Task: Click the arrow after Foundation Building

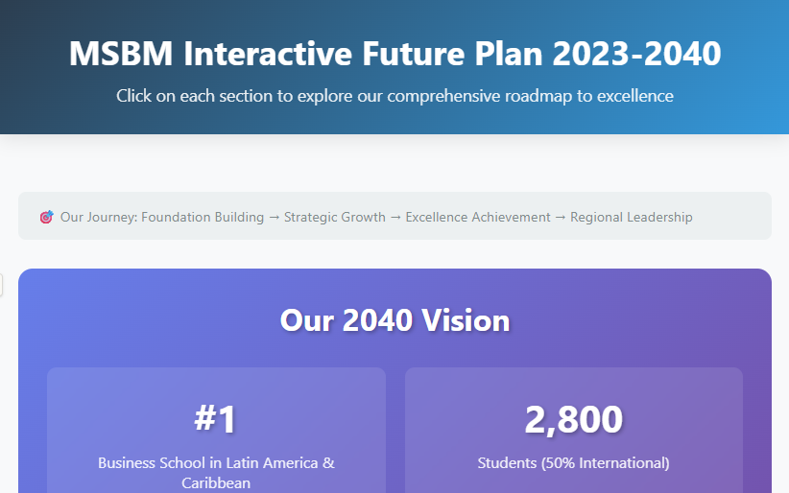Action: [x=274, y=217]
